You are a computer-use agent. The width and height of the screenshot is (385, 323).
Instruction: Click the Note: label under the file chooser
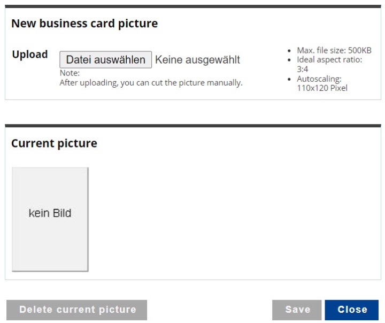tap(70, 73)
